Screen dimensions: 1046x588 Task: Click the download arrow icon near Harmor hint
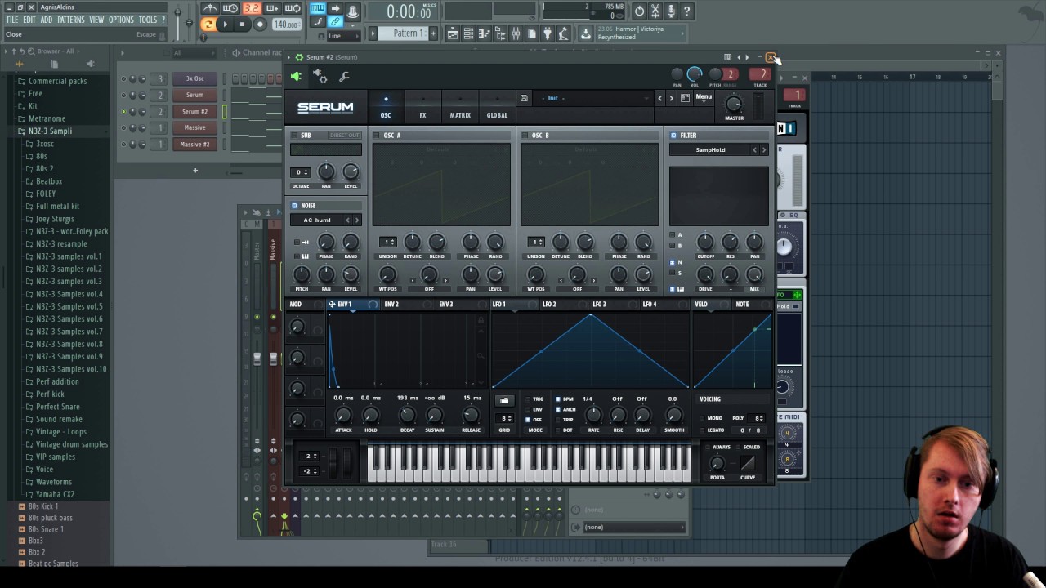pyautogui.click(x=586, y=33)
